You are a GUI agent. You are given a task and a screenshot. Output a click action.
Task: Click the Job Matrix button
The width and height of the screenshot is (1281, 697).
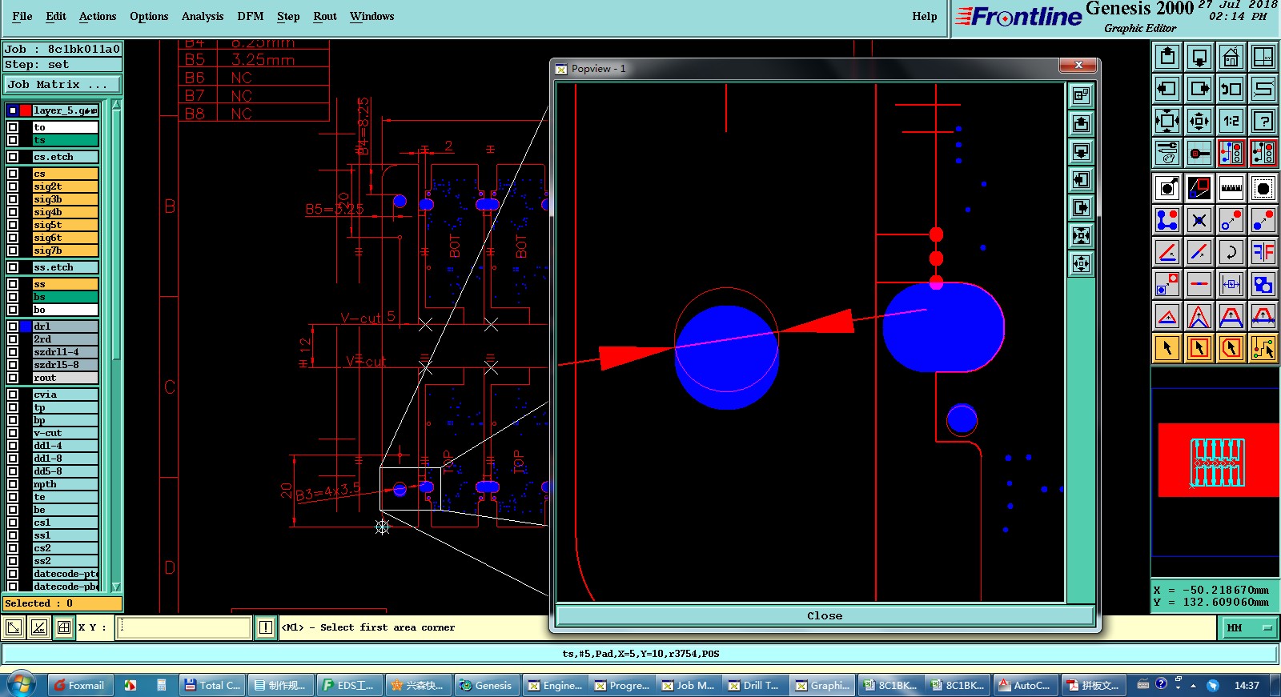tap(62, 84)
